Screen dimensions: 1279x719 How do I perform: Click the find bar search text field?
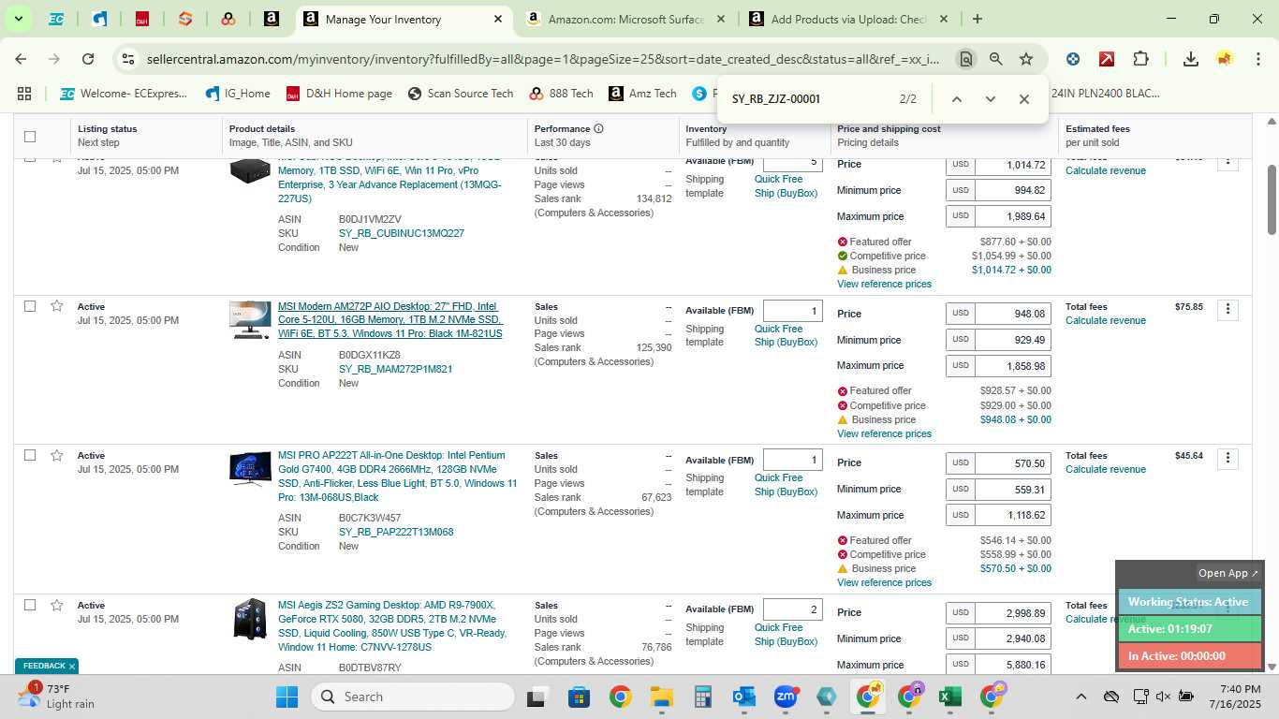805,99
